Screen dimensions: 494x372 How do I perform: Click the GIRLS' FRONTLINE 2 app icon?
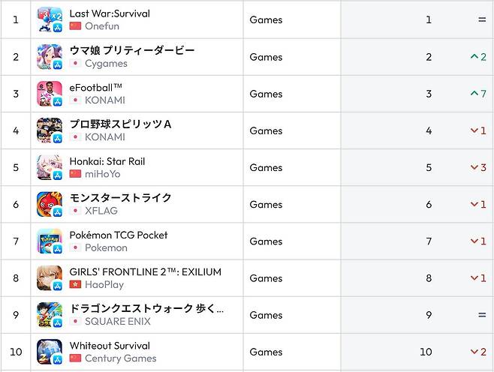click(50, 278)
